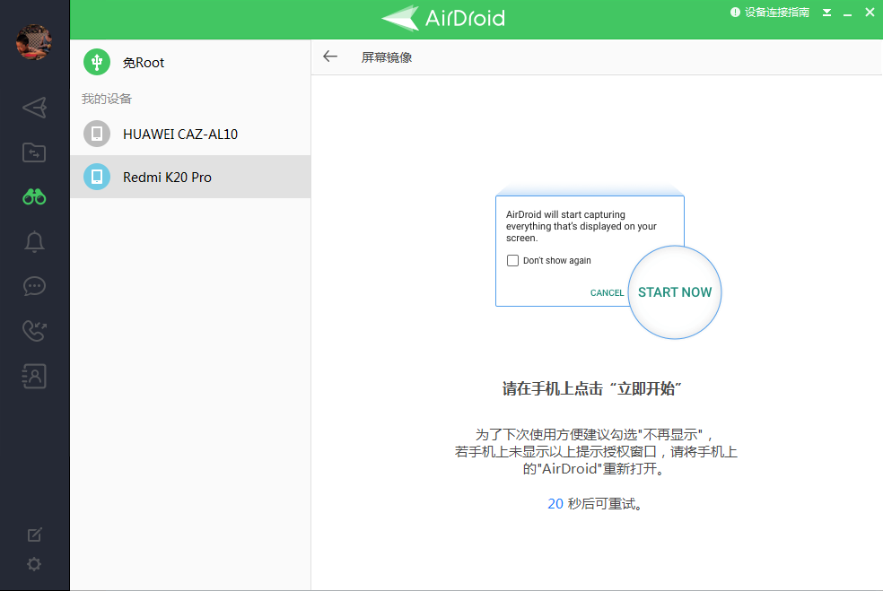Minimize the AirDroid window
The image size is (883, 591).
pyautogui.click(x=847, y=13)
